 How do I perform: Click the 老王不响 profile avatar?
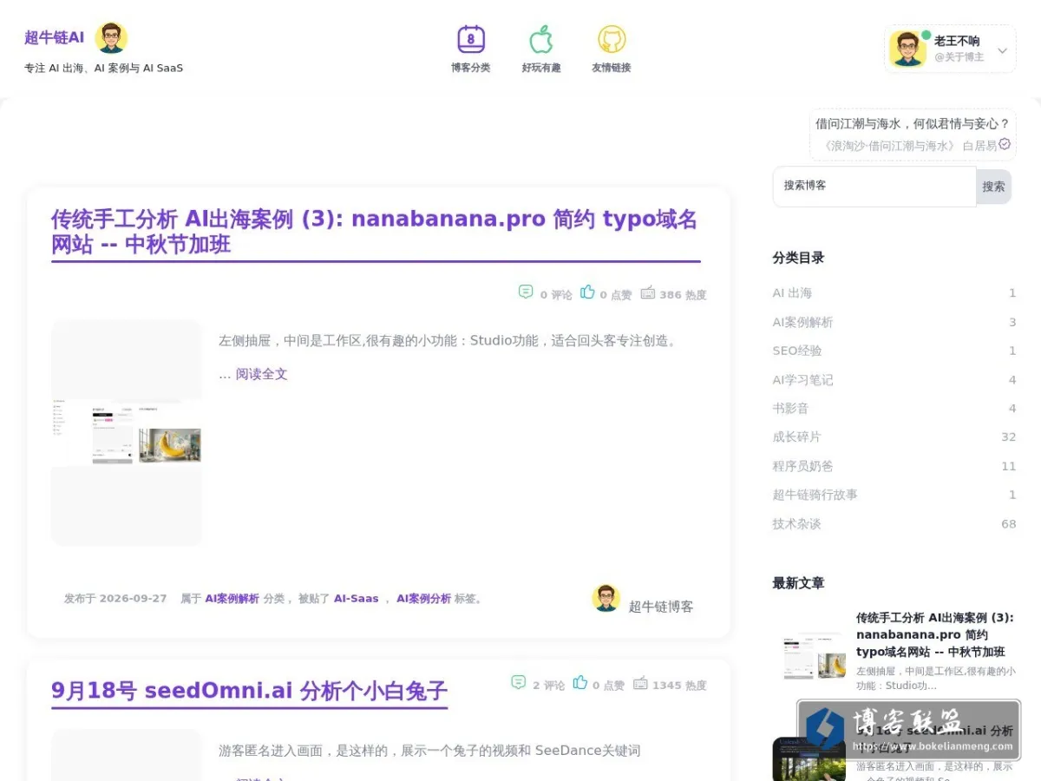907,49
